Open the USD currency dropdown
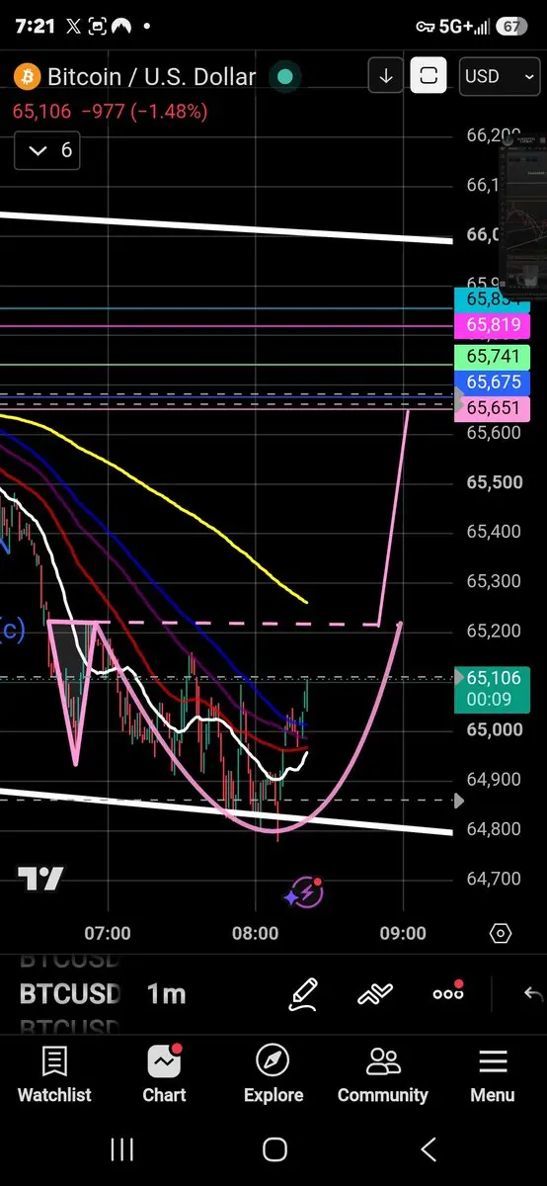This screenshot has width=547, height=1186. (x=500, y=76)
